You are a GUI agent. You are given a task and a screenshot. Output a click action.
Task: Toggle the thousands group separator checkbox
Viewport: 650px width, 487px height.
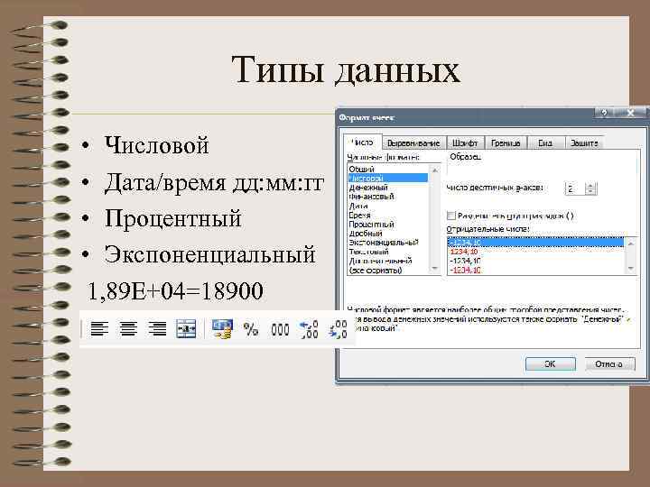point(451,216)
